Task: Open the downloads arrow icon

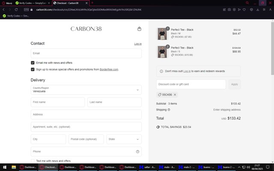Action: (258, 9)
